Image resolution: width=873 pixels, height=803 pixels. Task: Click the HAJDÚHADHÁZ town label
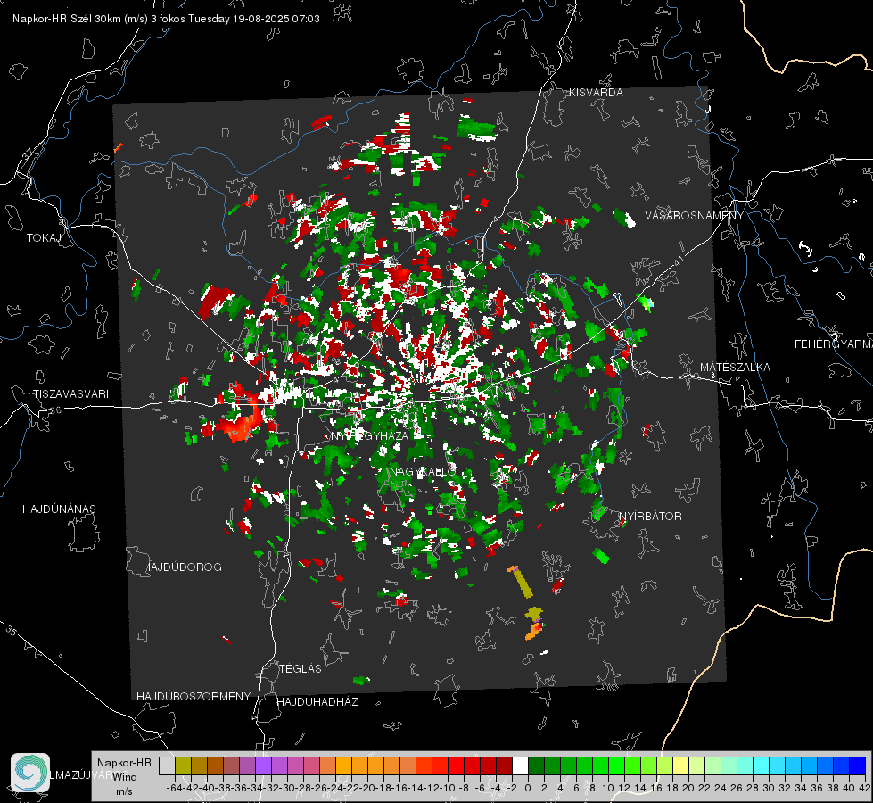(317, 702)
